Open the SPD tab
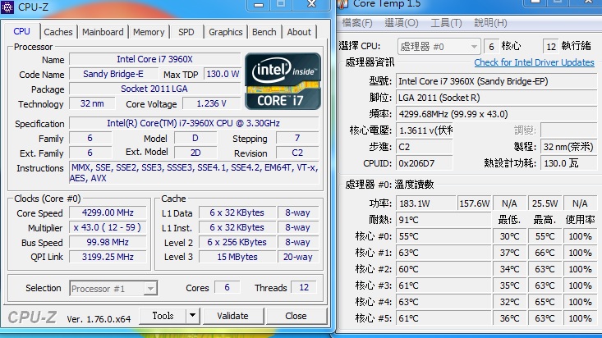Viewport: 602px width, 338px height. [x=186, y=32]
